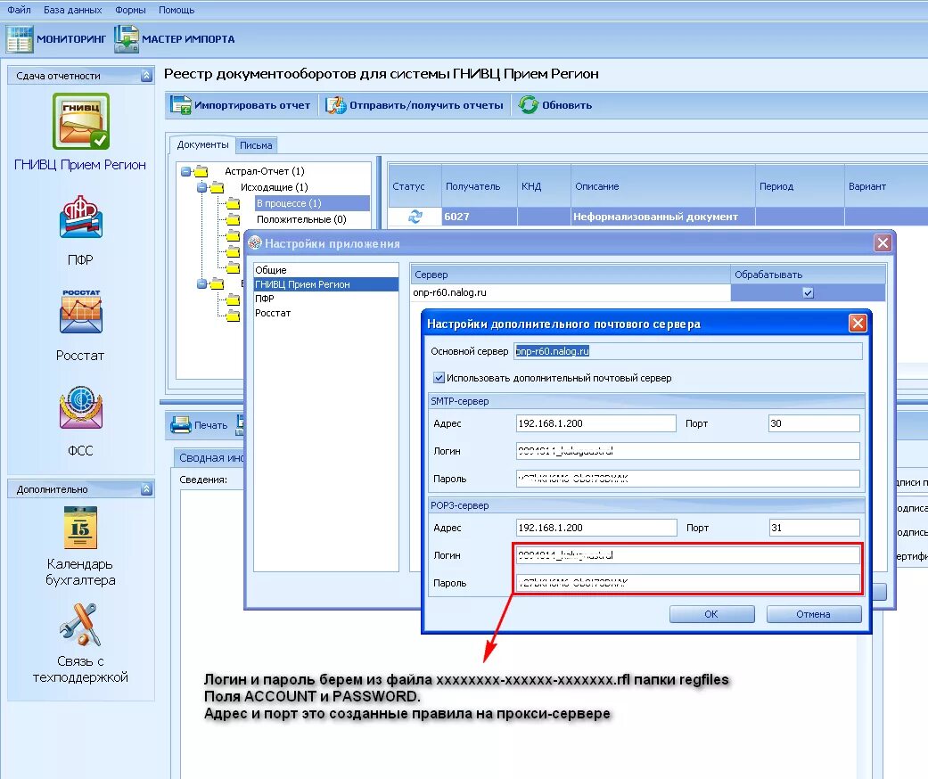The height and width of the screenshot is (779, 928).
Task: Click the POP3 Пароль field
Action: [x=687, y=583]
